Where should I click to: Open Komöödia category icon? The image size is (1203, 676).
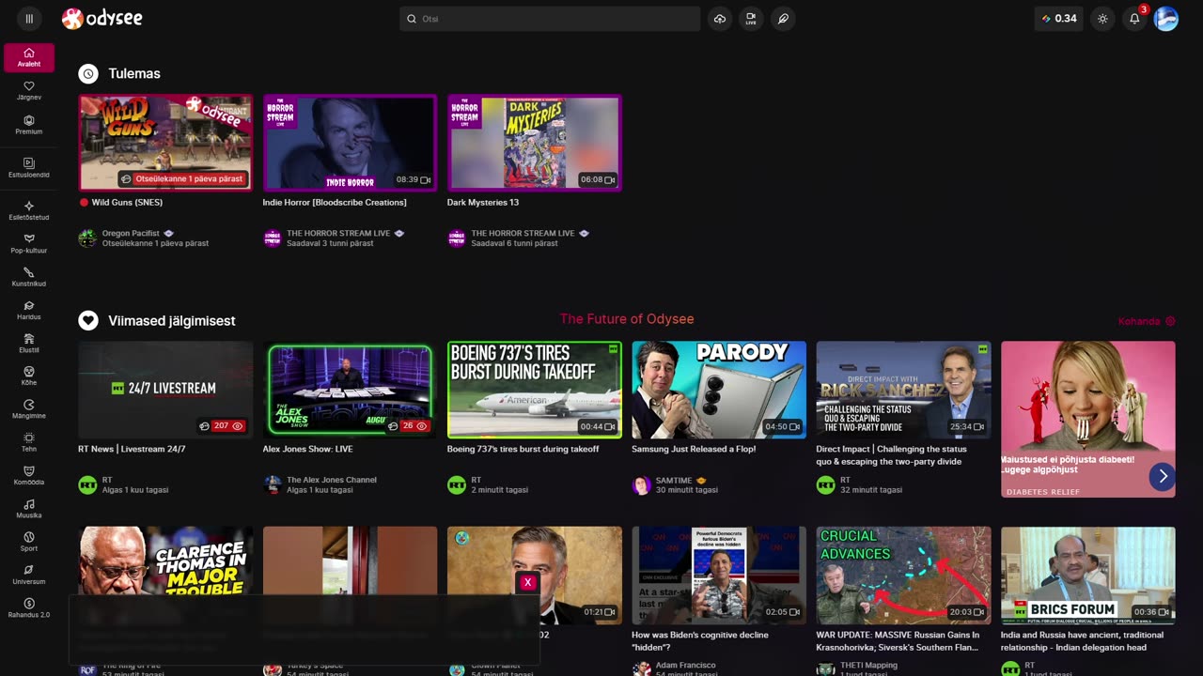29,470
